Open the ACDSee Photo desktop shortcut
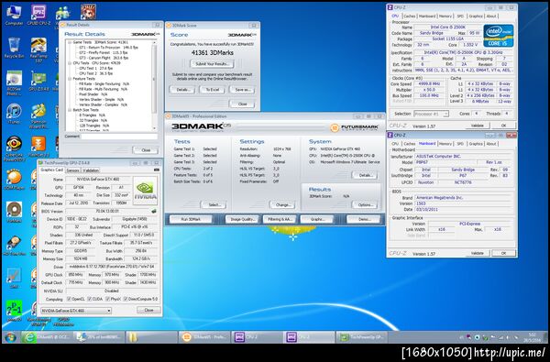This screenshot has height=362, width=550. coord(14,82)
